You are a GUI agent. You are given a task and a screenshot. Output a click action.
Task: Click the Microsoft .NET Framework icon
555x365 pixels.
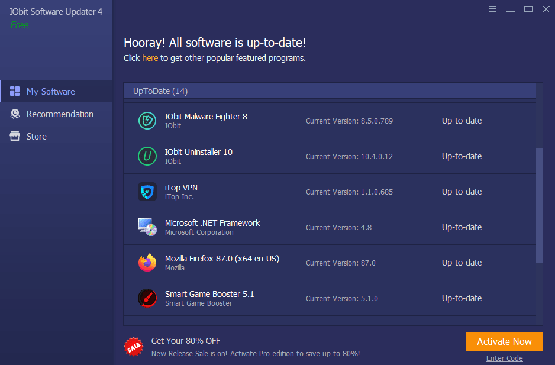click(x=147, y=227)
